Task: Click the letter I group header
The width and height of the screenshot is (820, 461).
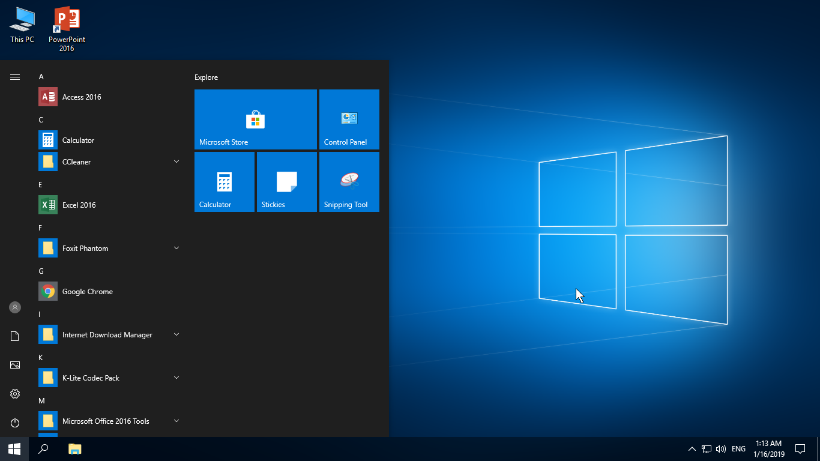Action: (40, 315)
